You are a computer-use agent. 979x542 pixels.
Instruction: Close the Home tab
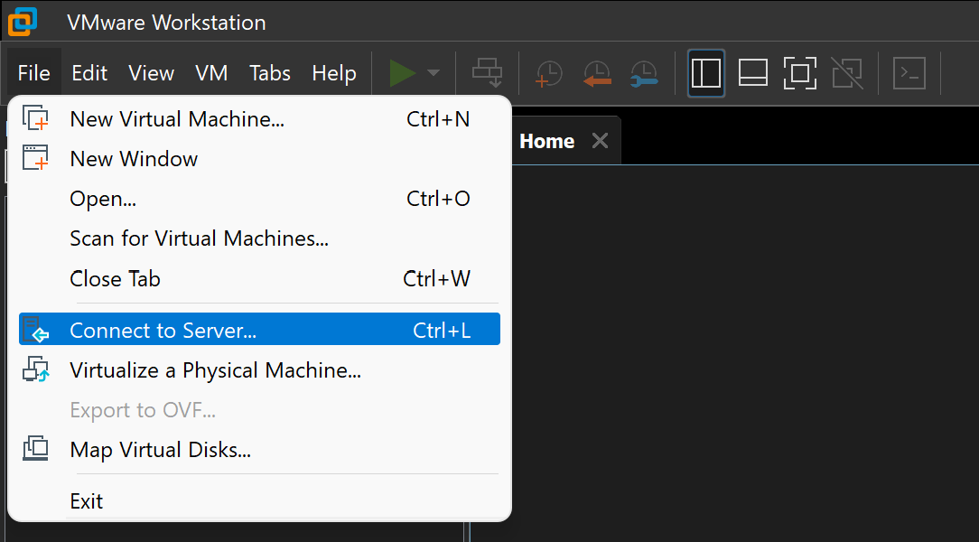[600, 141]
